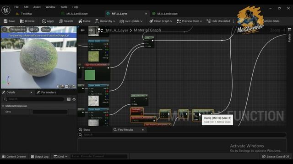The image size is (293, 164).
Task: Set preview mesh to sphere
Action: pyautogui.click(x=62, y=86)
